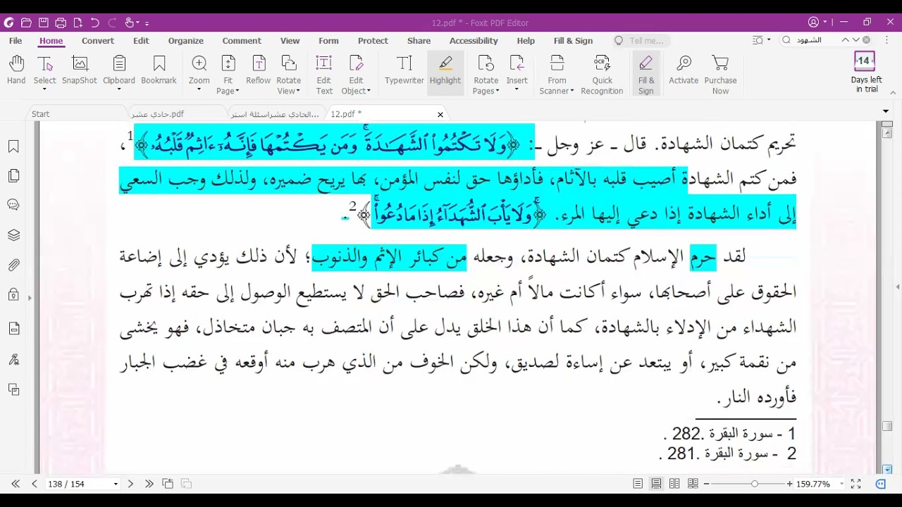Open the Protect ribbon tab
Image resolution: width=902 pixels, height=507 pixels.
coord(373,41)
